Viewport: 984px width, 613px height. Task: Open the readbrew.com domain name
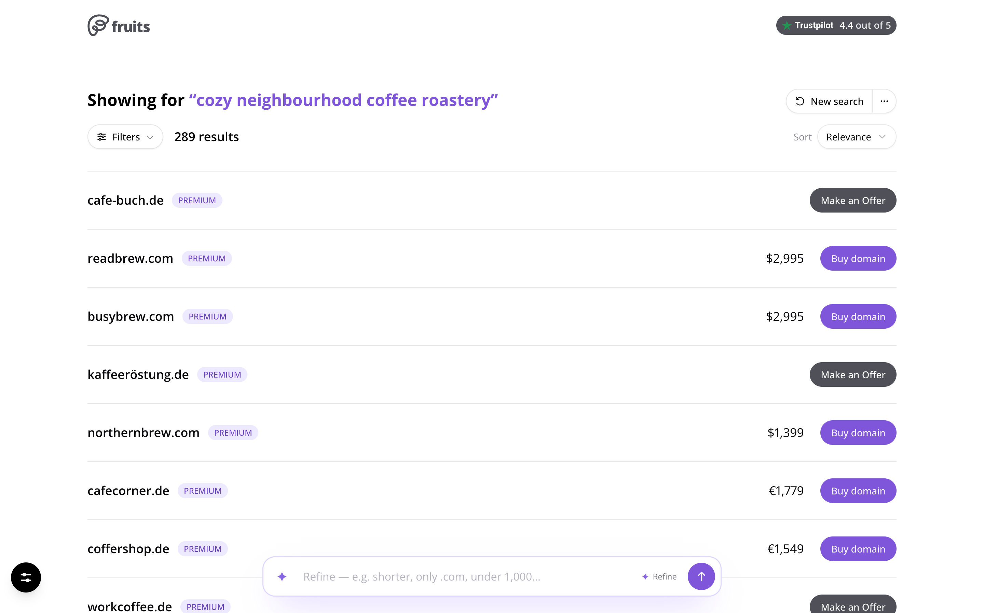130,258
